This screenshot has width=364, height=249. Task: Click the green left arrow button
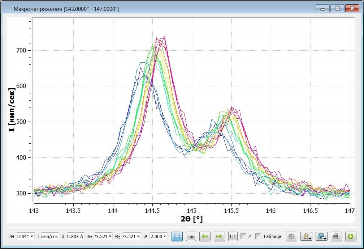pos(205,237)
